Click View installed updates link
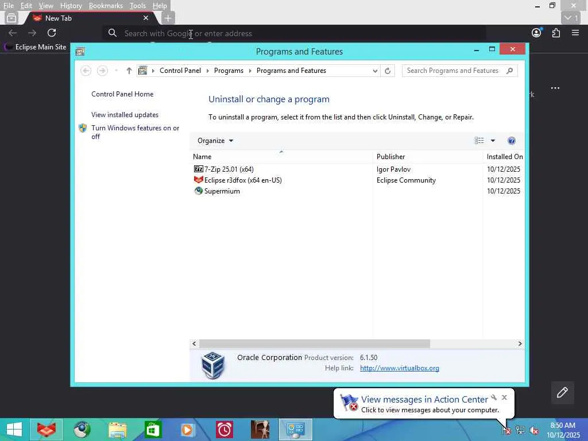The height and width of the screenshot is (441, 588). (x=125, y=115)
